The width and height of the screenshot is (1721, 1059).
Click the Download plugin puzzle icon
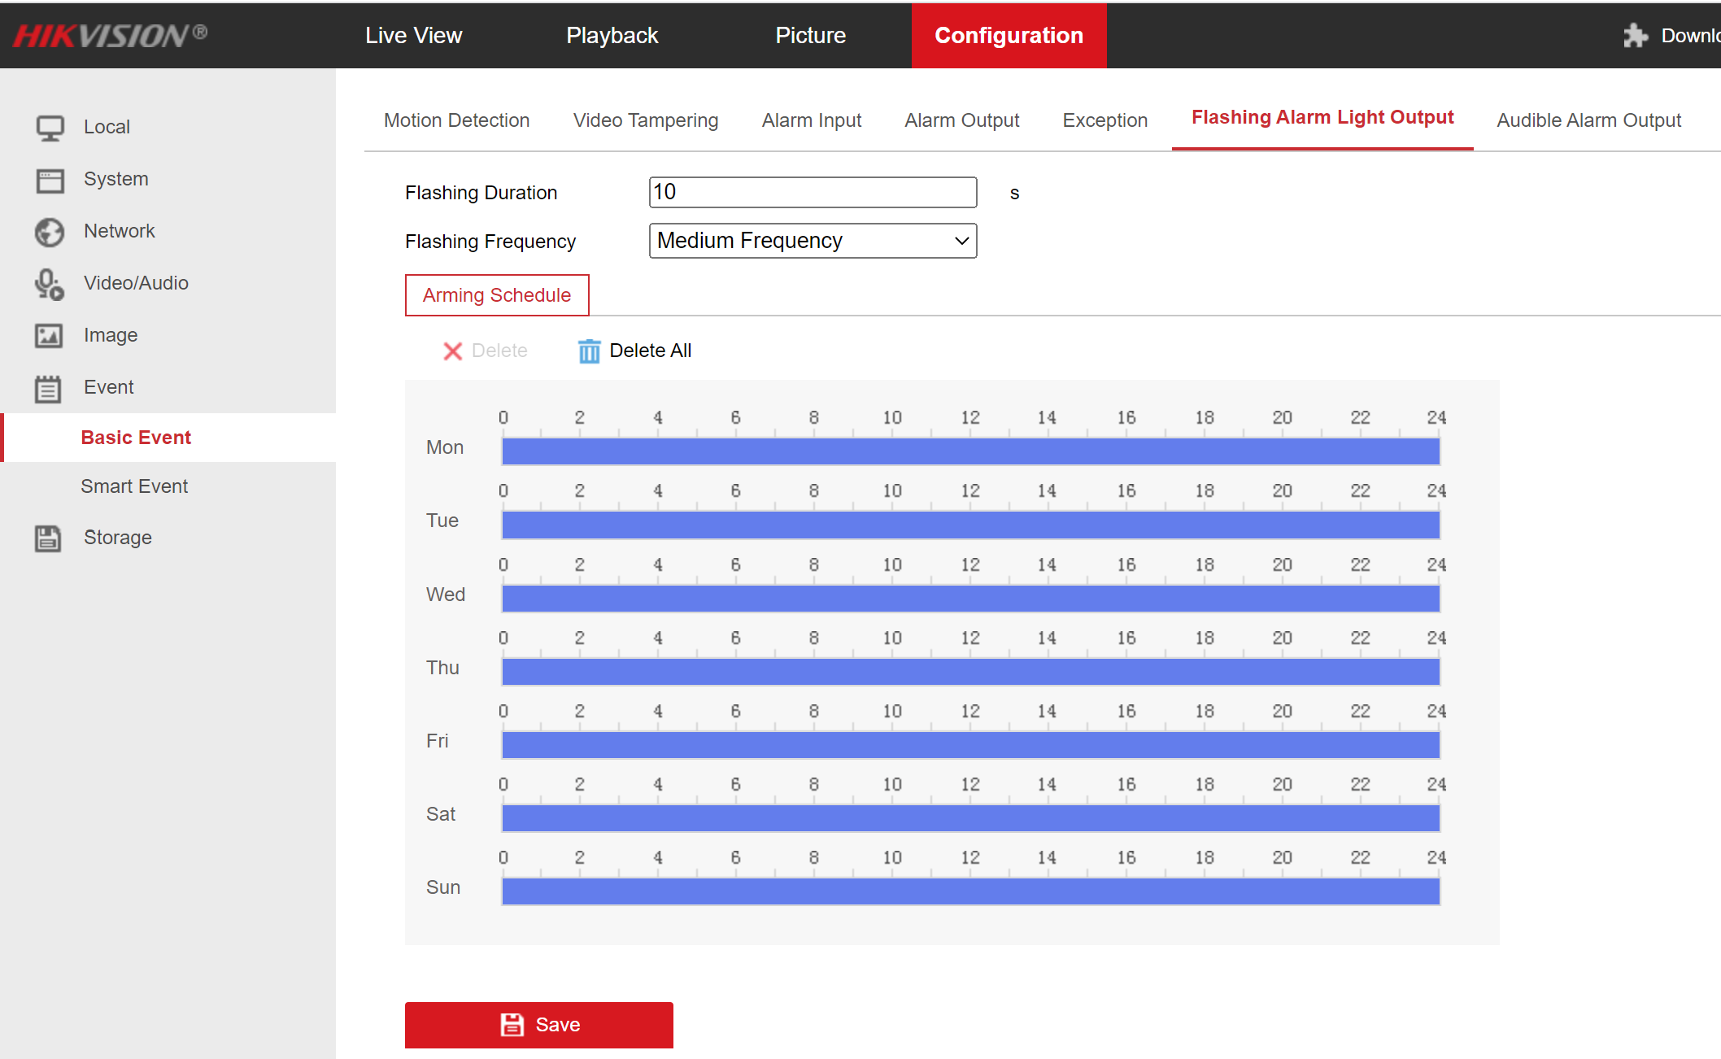coord(1635,35)
